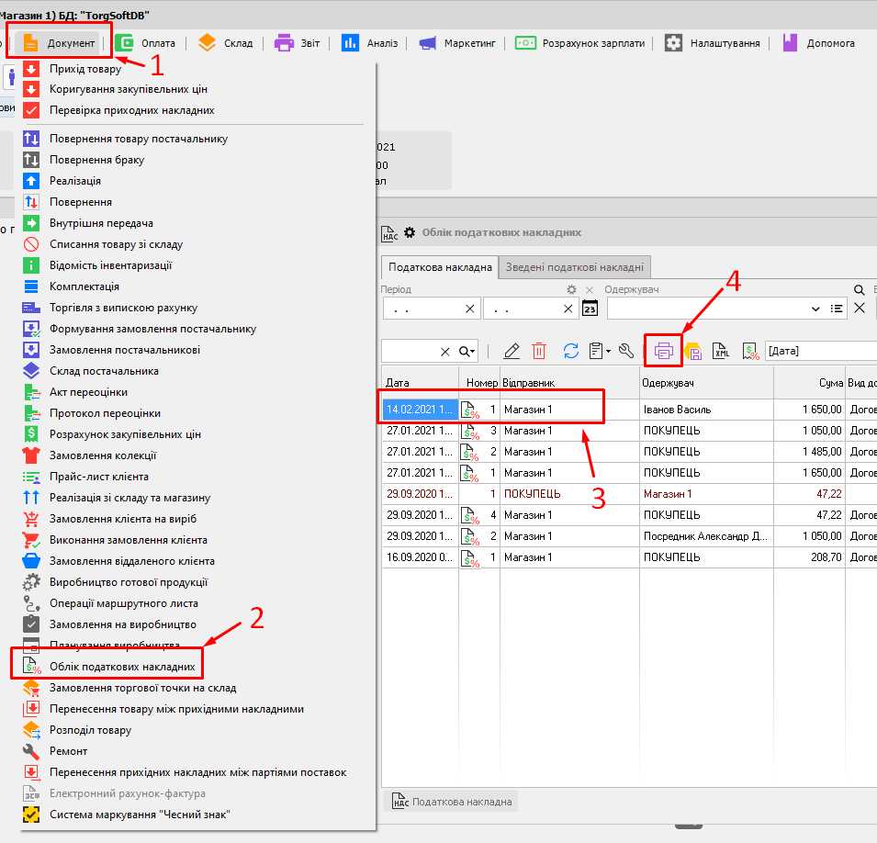
Task: Open the clipboard actions dropdown
Action: (601, 351)
